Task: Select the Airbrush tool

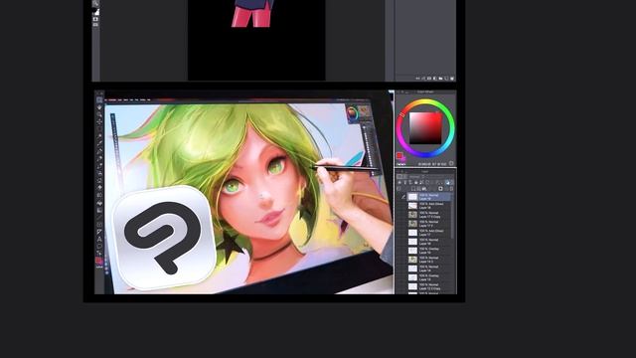Action: tap(99, 172)
